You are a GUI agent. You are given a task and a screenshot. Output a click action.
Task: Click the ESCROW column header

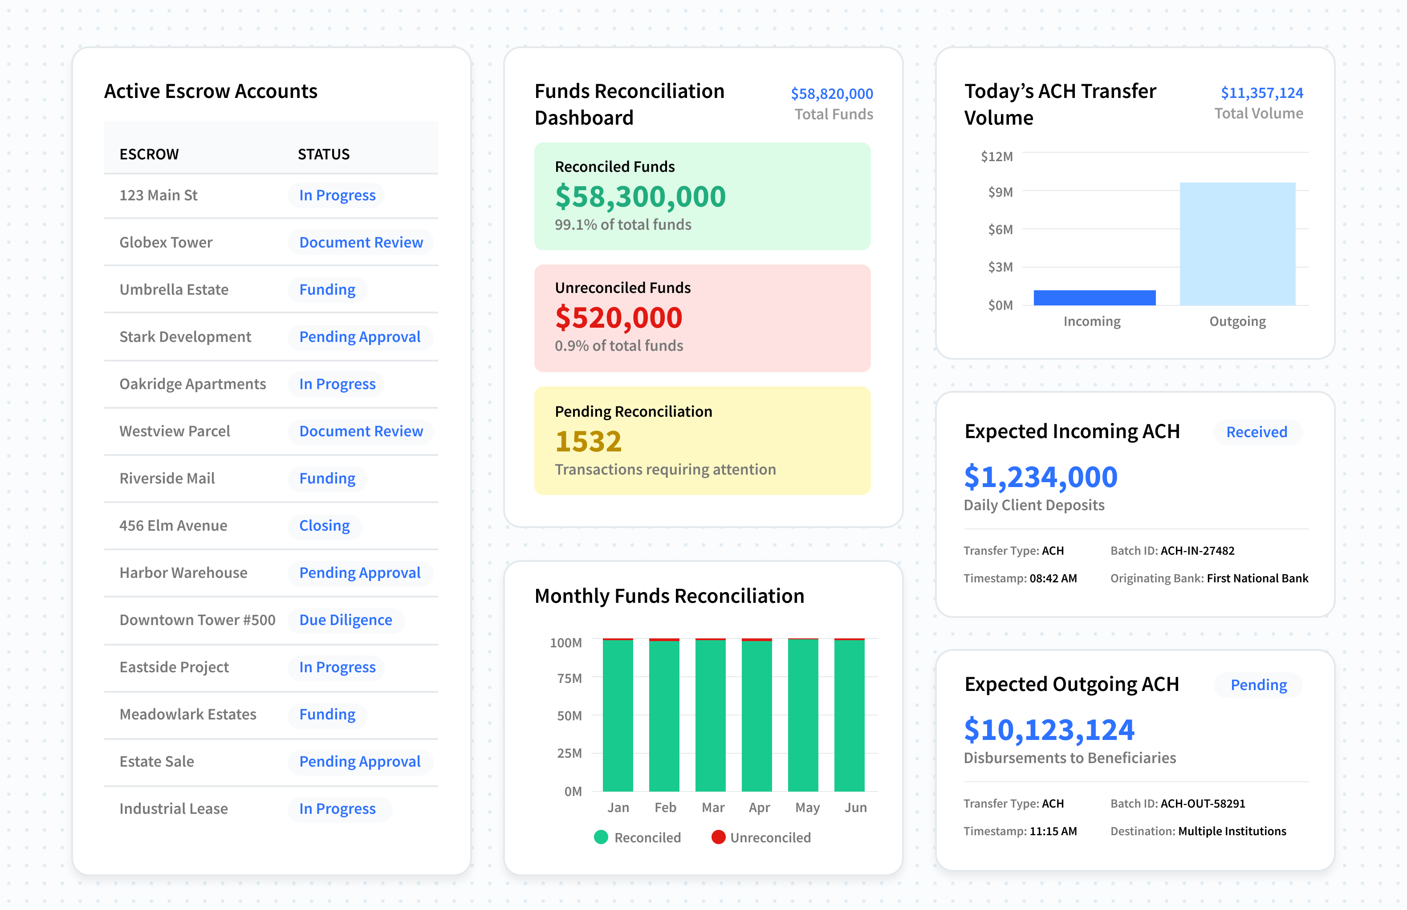(149, 154)
